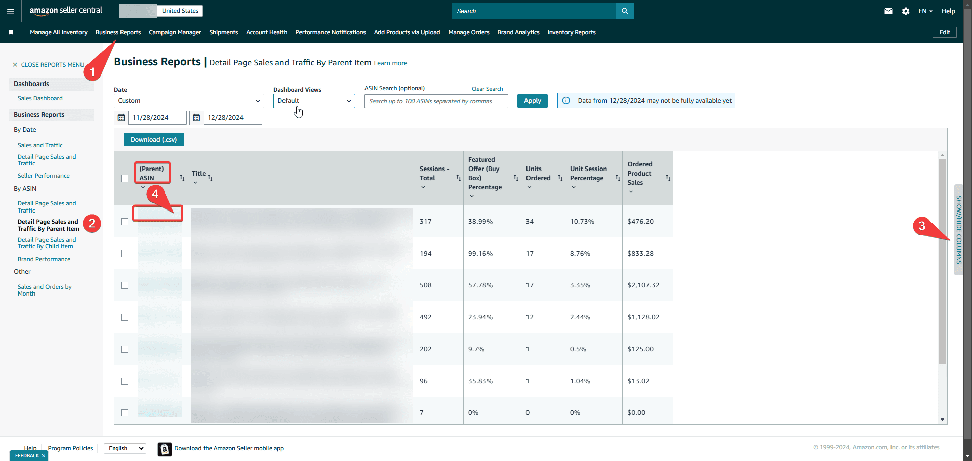Click the ASIN search input field
This screenshot has height=461, width=972.
coord(436,101)
